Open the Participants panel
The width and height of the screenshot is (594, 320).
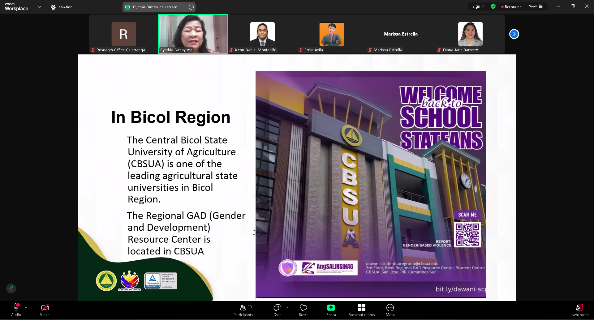pyautogui.click(x=243, y=310)
